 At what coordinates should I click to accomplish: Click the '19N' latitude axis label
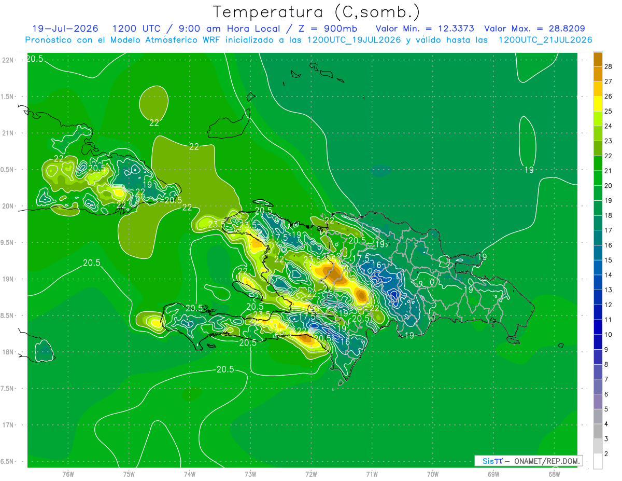(x=8, y=279)
